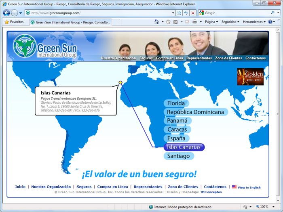Image resolution: width=283 pixels, height=212 pixels.
Task: Click the Golden Web Awards badge
Action: point(250,77)
